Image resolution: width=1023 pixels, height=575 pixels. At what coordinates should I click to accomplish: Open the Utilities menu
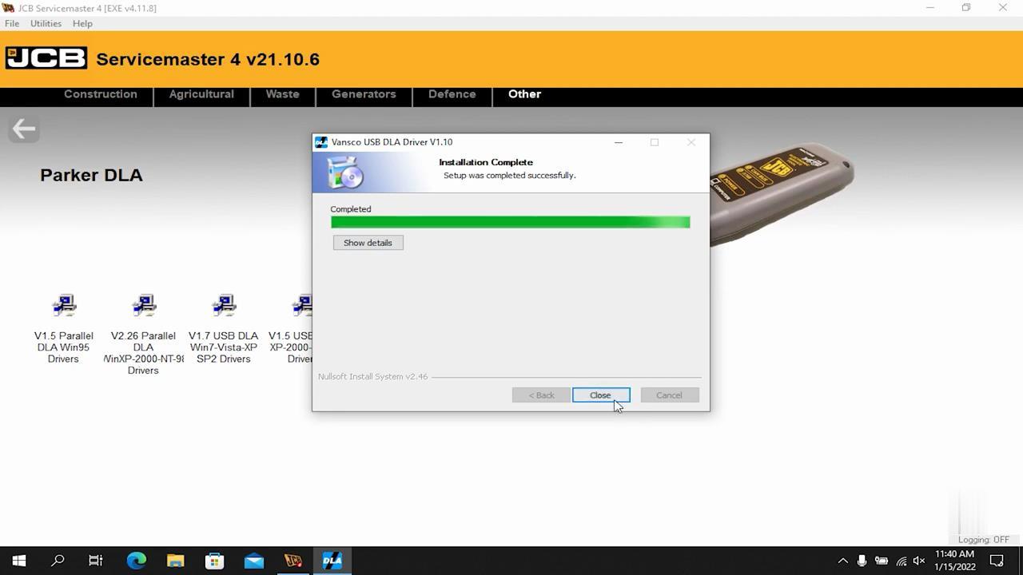tap(46, 24)
